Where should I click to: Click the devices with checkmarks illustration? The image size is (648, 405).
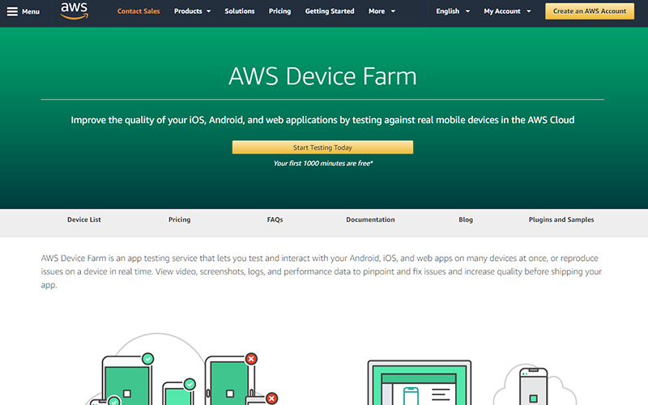pyautogui.click(x=181, y=370)
